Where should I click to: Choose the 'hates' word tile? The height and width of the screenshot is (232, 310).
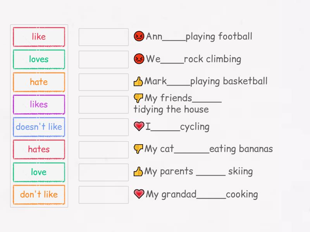coord(39,149)
